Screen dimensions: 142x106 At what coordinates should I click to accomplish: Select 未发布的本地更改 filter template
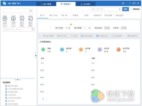point(14,98)
